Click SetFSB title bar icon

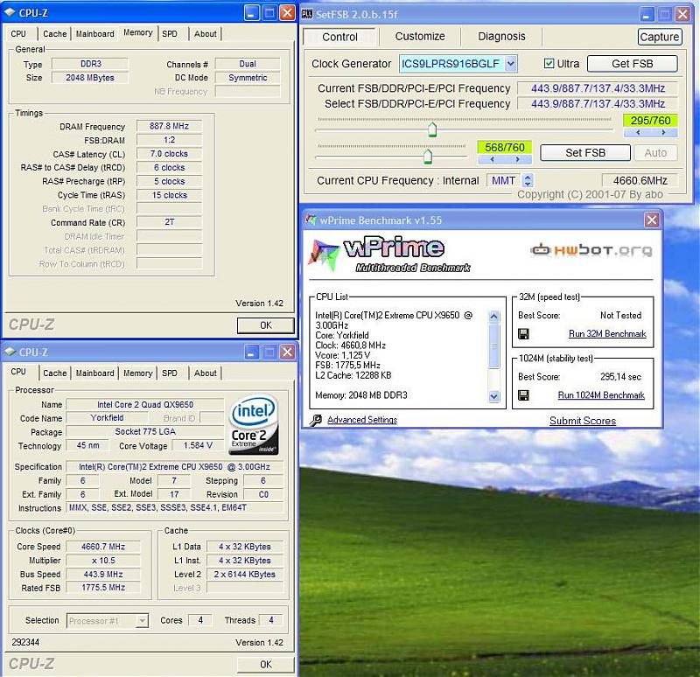(307, 14)
